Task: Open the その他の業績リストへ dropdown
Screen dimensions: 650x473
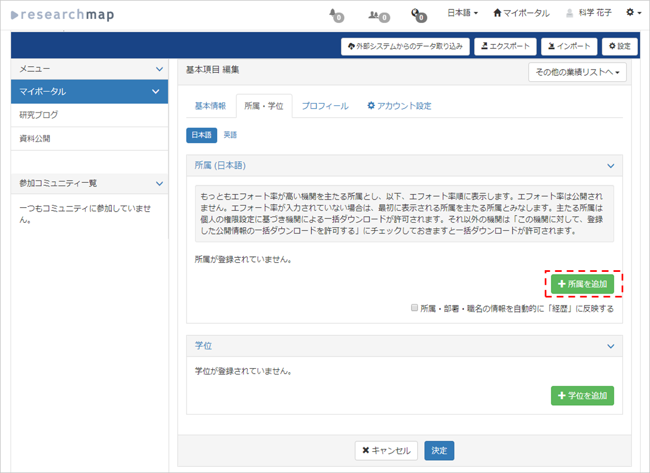Action: coord(578,72)
